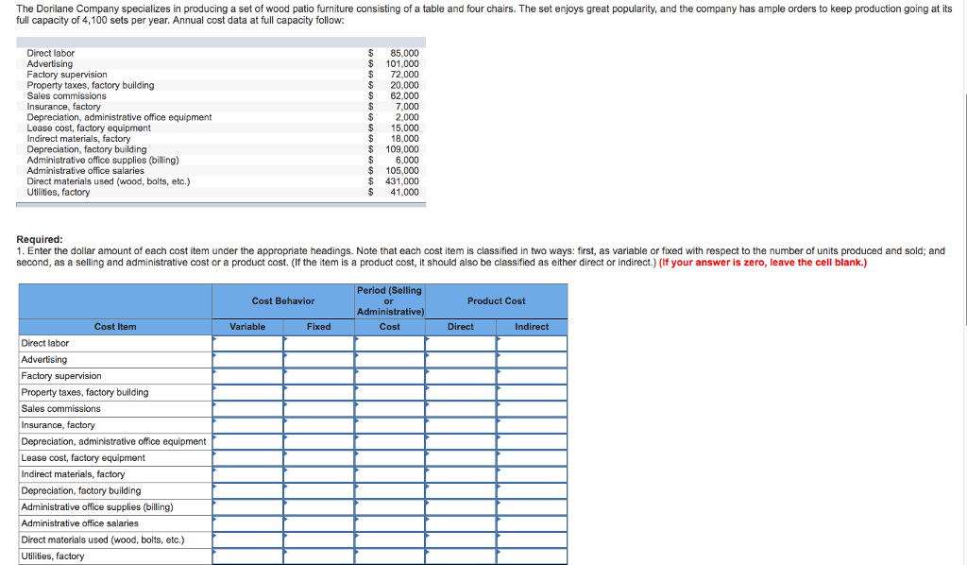This screenshot has height=565, width=967.
Task: Click the 101,000 Advertising amount
Action: (402, 63)
